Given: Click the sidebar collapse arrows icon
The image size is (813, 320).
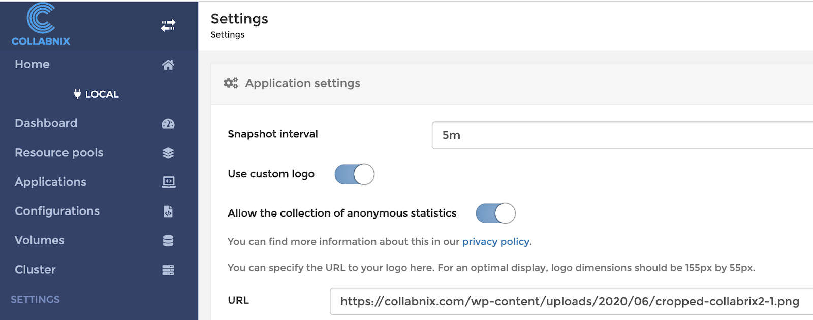Looking at the screenshot, I should (168, 25).
